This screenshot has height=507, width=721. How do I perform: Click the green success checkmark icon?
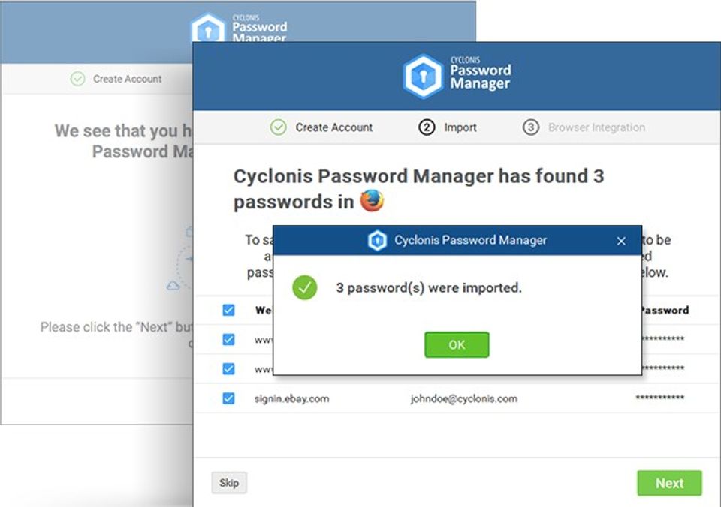click(305, 287)
